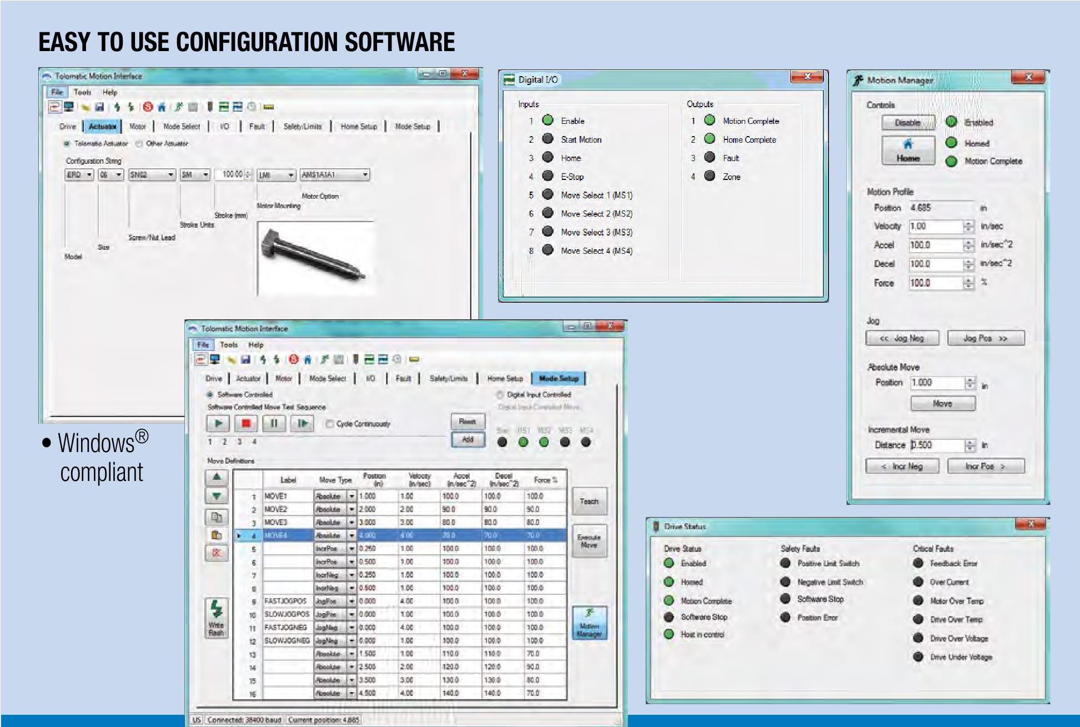
Task: Click the move row up arrow
Action: click(217, 477)
